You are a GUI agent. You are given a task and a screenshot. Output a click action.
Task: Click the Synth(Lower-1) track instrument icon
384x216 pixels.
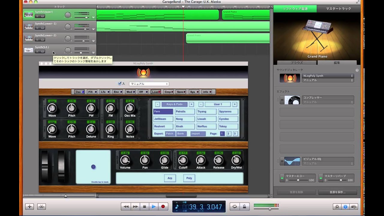(28, 26)
